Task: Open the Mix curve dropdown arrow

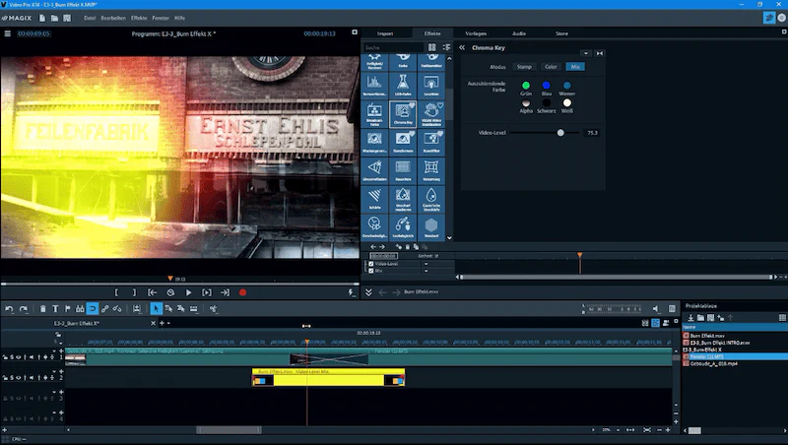Action: 427,271
